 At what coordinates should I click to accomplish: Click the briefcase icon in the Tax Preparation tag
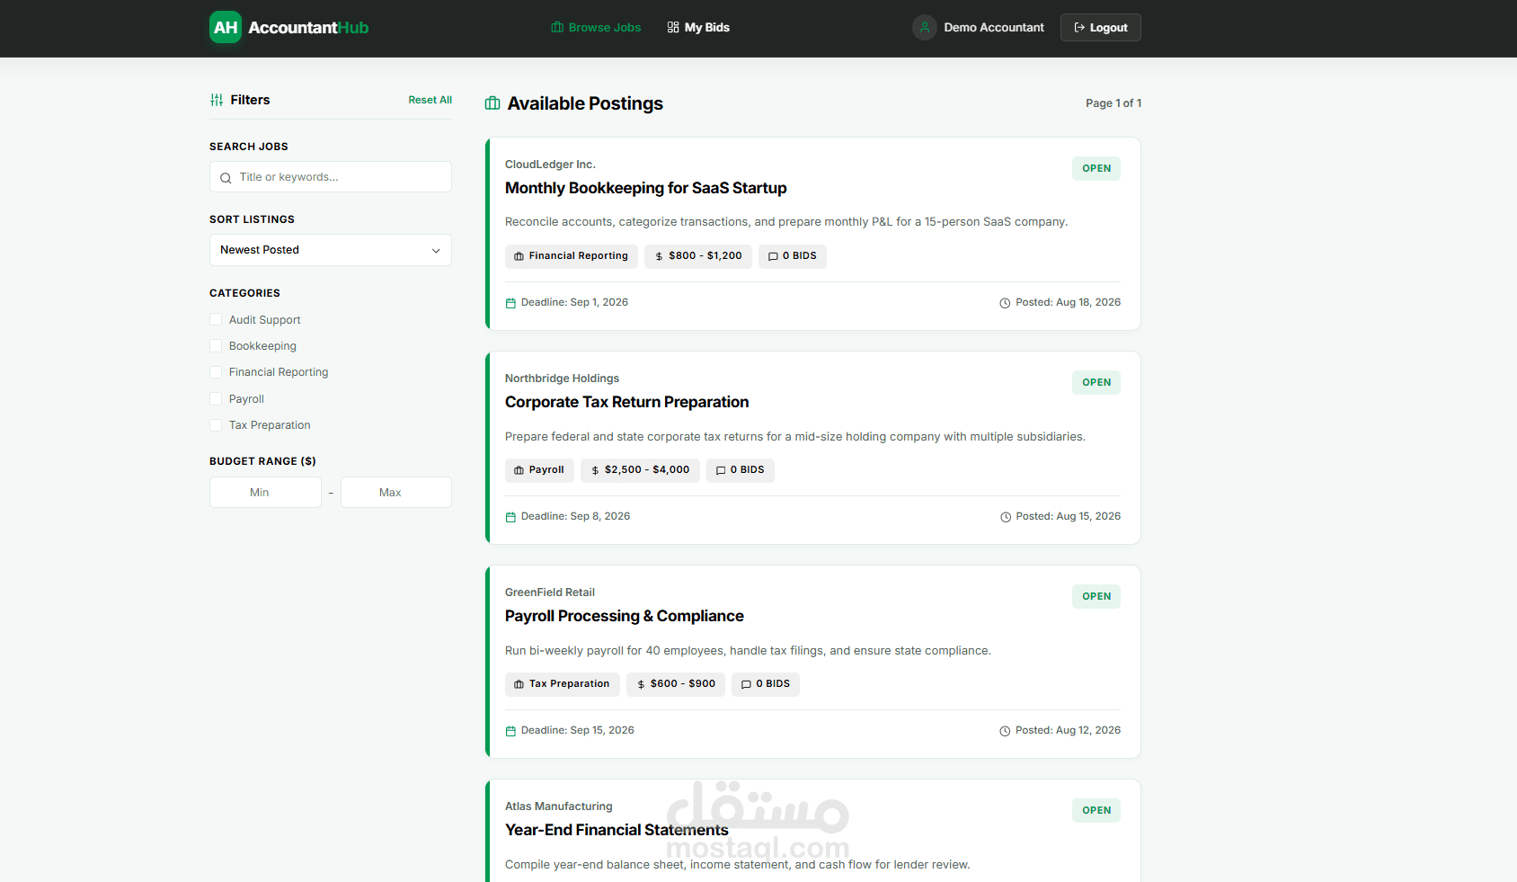pyautogui.click(x=519, y=684)
